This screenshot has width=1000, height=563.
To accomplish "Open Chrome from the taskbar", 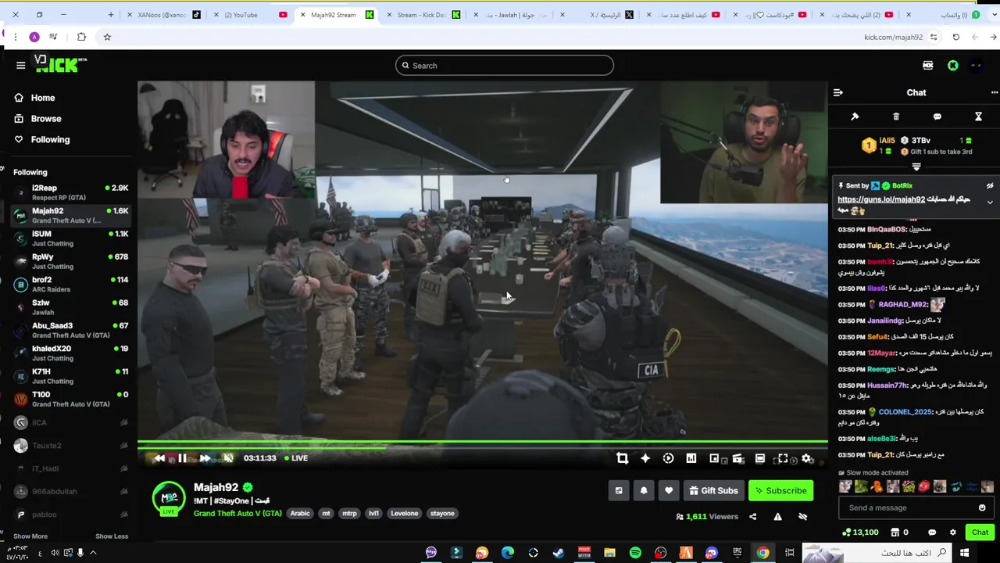I will click(762, 554).
